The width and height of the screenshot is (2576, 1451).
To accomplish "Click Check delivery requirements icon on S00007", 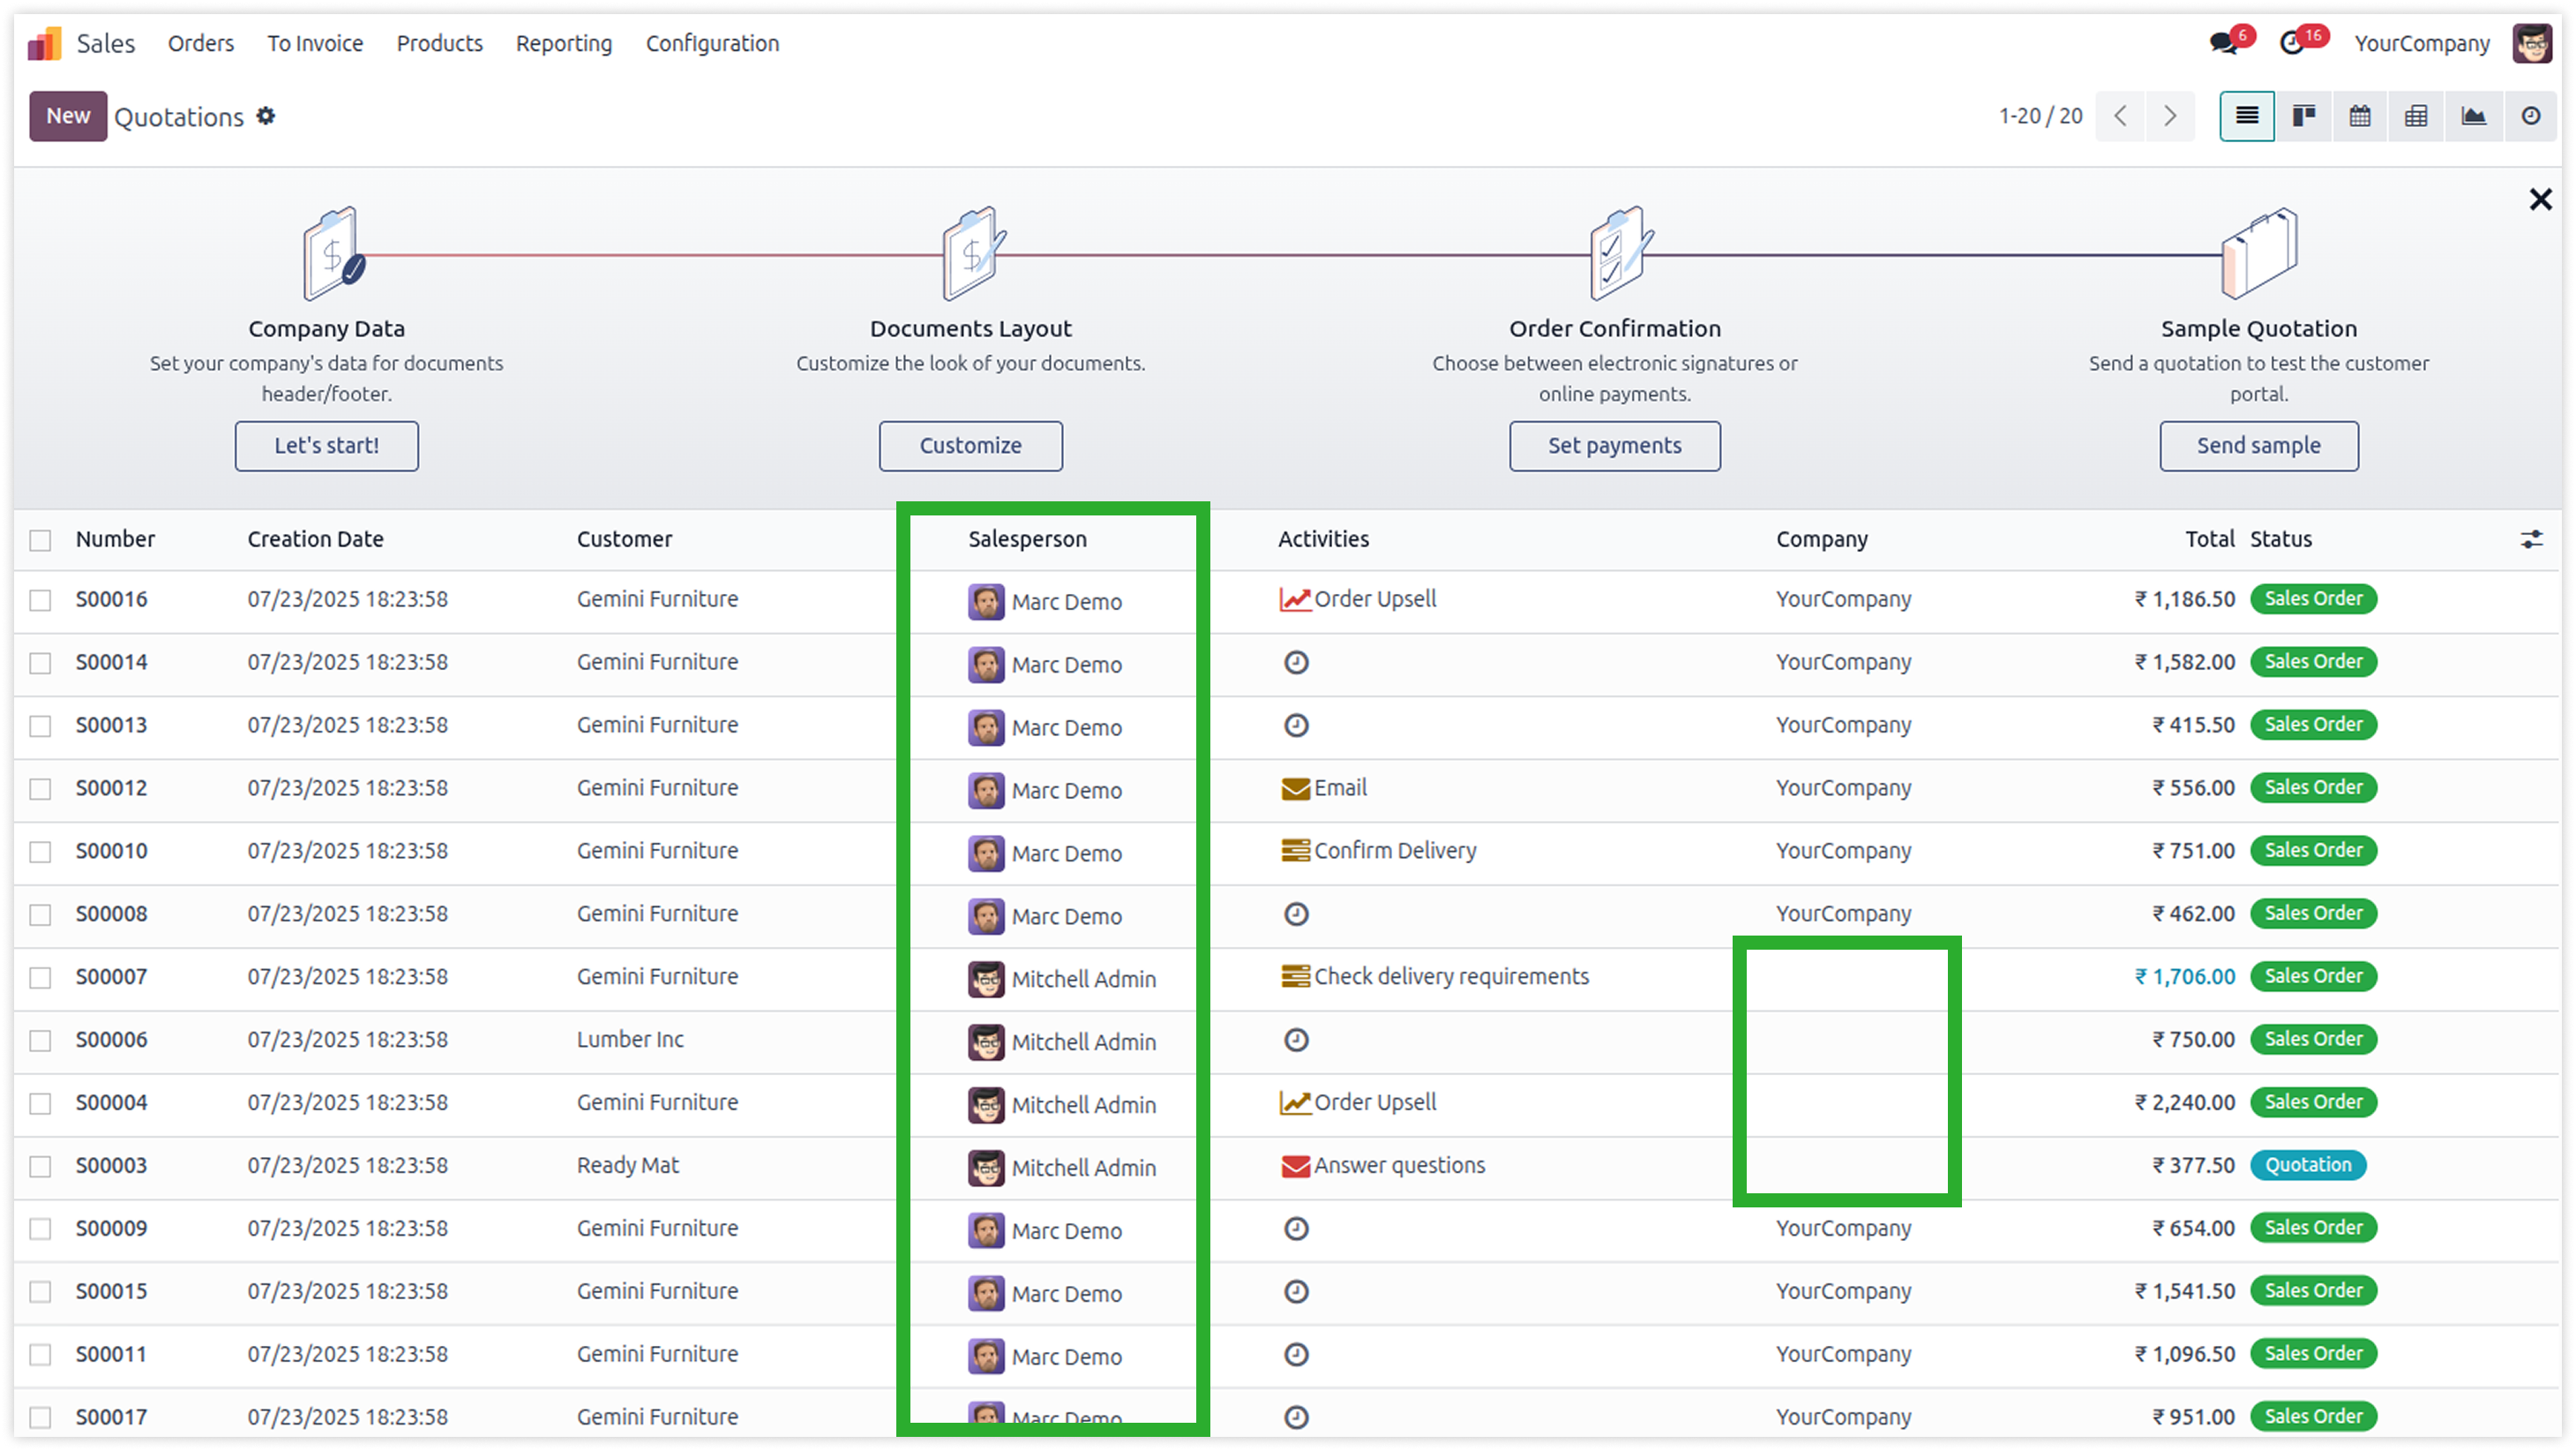I will coord(1295,977).
